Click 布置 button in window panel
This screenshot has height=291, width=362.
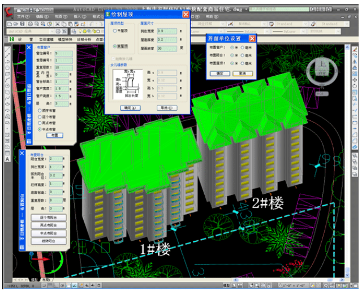(55, 136)
